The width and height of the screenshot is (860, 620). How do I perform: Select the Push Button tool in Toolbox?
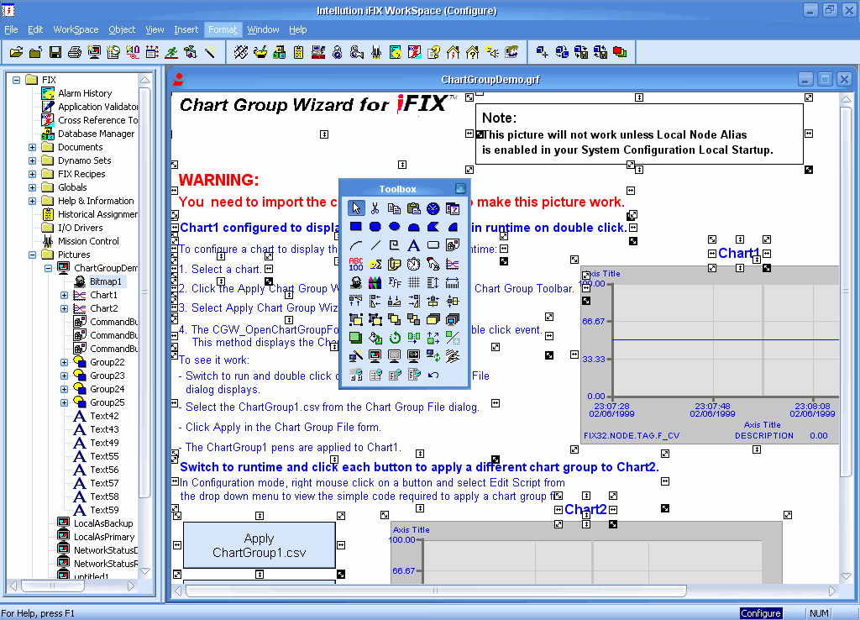click(433, 245)
